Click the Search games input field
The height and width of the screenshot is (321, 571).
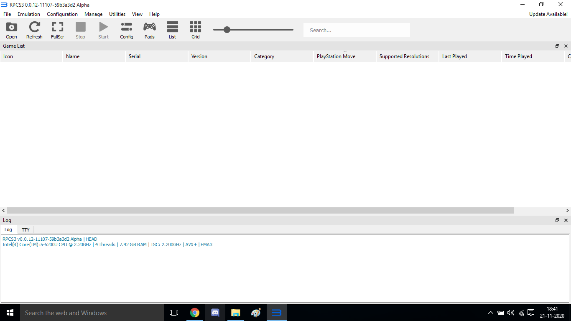pos(357,30)
